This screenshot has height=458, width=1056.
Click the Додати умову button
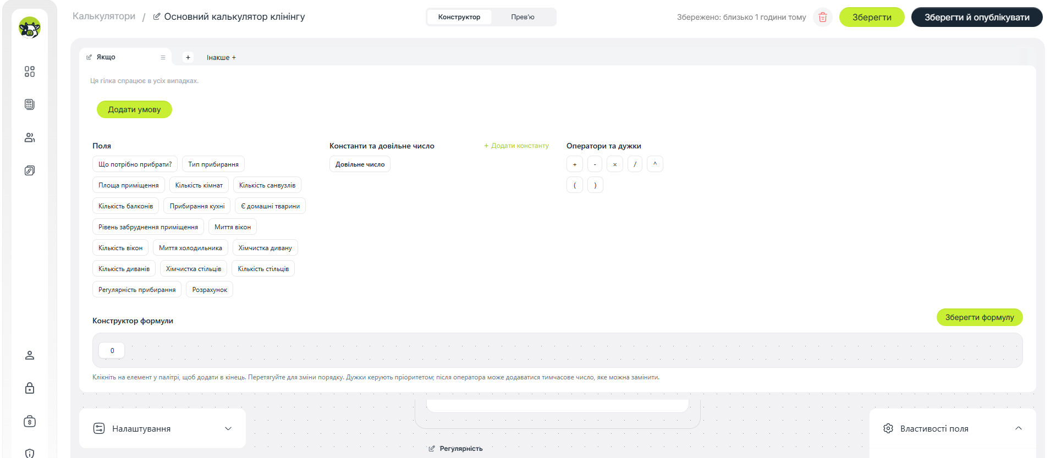[x=134, y=109]
